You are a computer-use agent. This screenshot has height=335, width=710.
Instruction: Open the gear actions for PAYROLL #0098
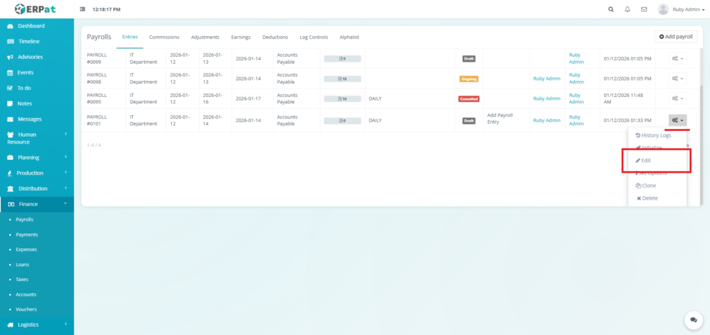677,78
